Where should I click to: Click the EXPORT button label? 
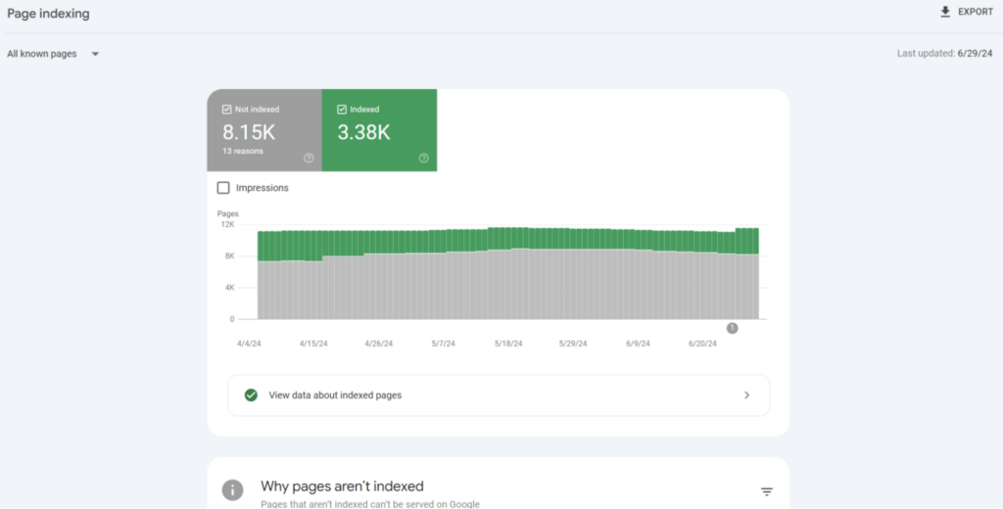(x=976, y=12)
